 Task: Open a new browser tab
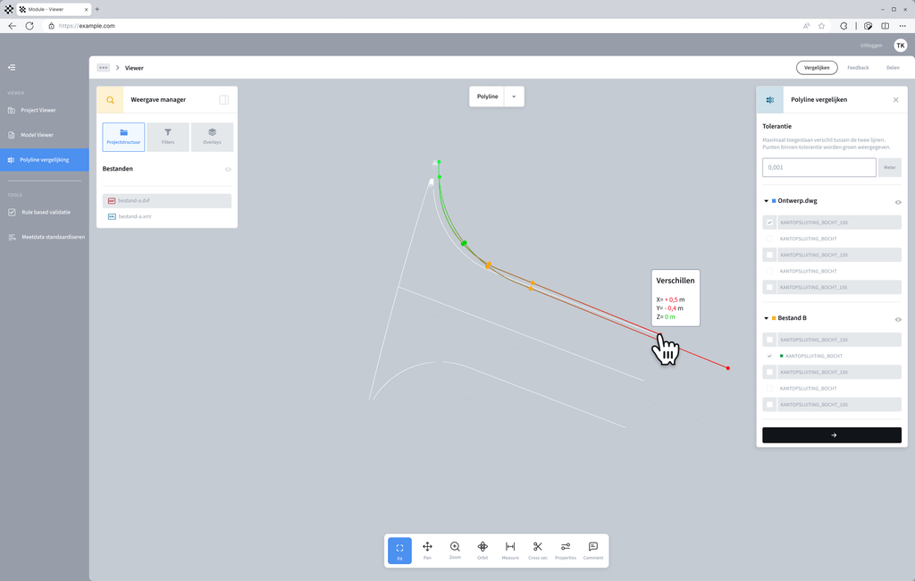(x=97, y=9)
